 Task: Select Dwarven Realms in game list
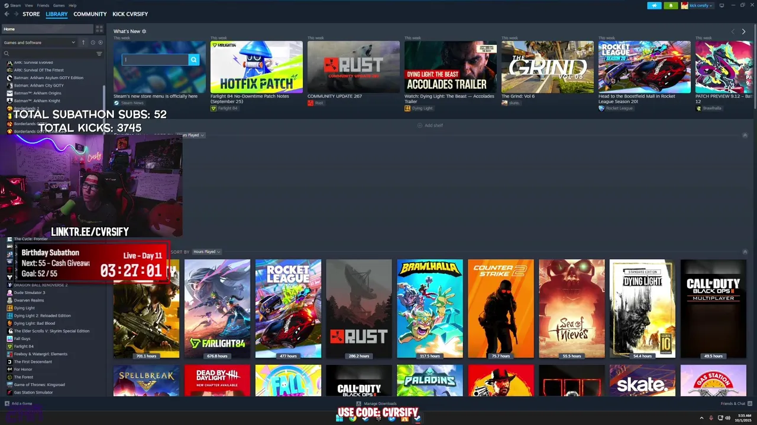coord(29,300)
